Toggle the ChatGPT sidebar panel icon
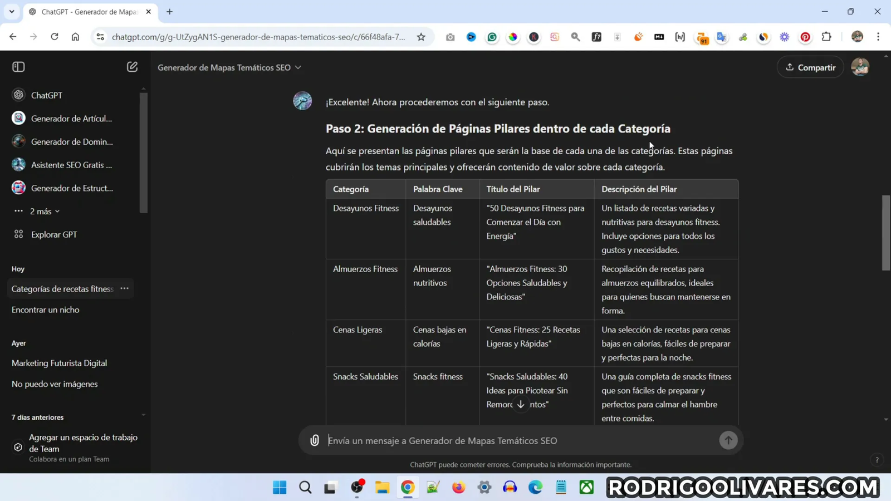Viewport: 891px width, 501px height. click(18, 67)
